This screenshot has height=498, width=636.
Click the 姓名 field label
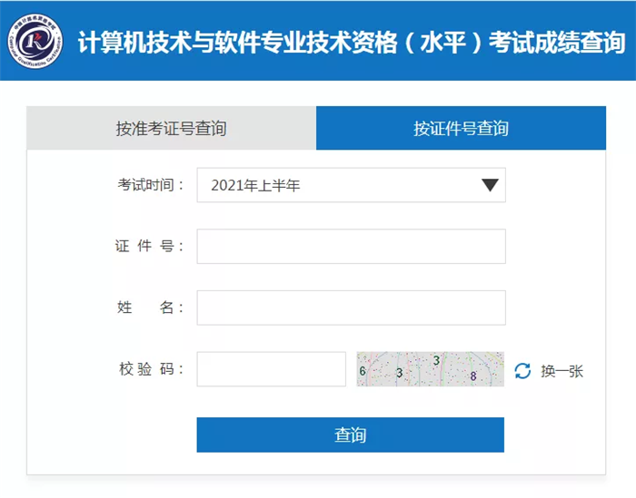click(150, 308)
